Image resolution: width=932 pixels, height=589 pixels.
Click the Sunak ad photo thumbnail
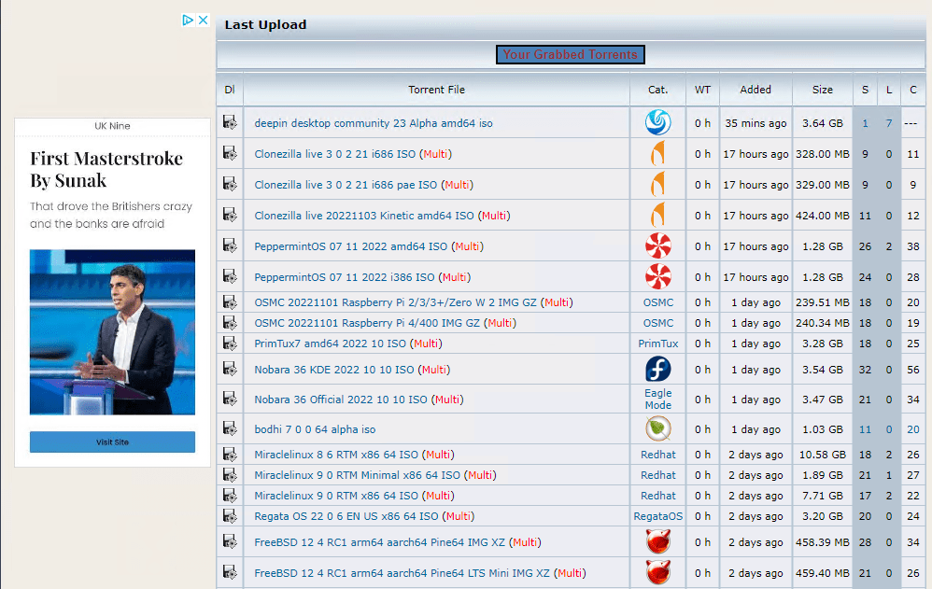coord(112,331)
